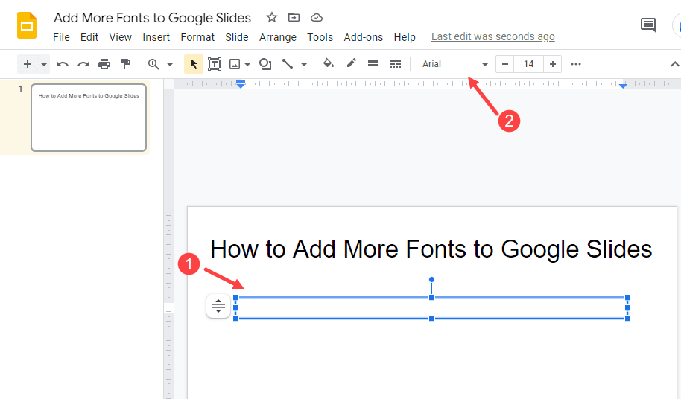
Task: Star the presentation with the star icon
Action: pos(272,17)
